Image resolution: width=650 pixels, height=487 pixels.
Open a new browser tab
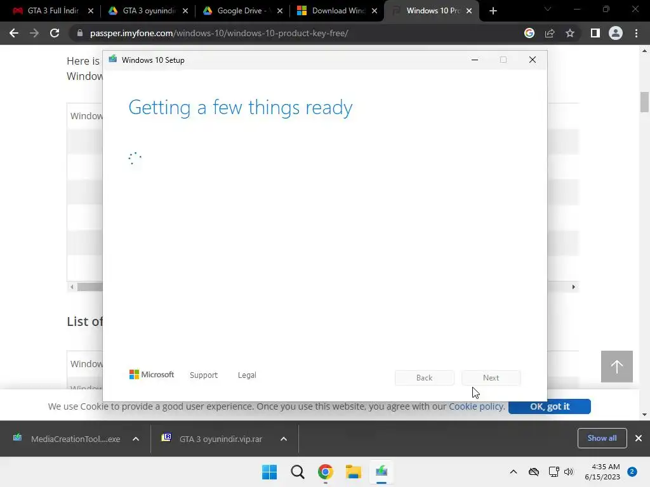493,11
